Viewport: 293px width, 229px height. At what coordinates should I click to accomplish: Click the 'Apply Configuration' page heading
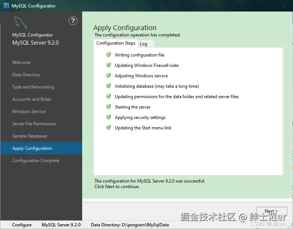[125, 28]
